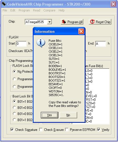
Task: Open the File menu
Action: (5, 10)
